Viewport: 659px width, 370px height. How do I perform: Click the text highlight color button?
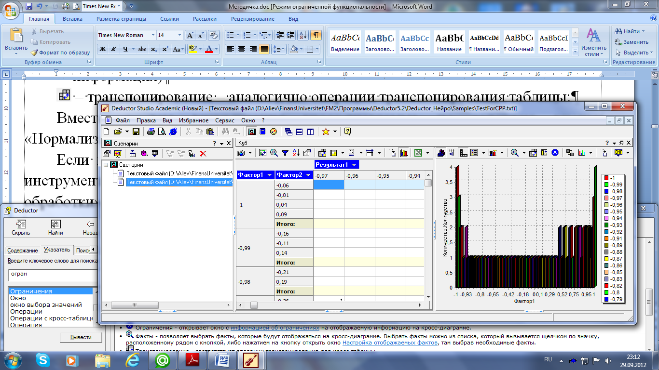pyautogui.click(x=192, y=49)
